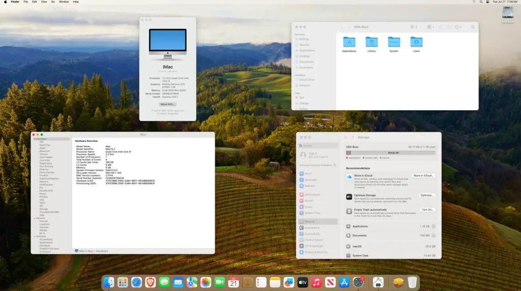Screen dimensions: 521x291
Task: Open App Store from the Dock
Action: point(344,282)
